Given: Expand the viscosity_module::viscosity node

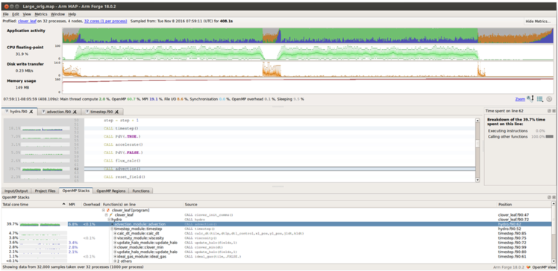Looking at the screenshot, I should (x=115, y=238).
